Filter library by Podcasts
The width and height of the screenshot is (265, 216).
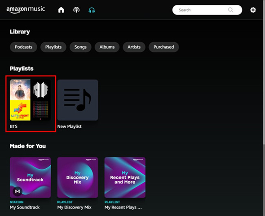click(x=23, y=47)
